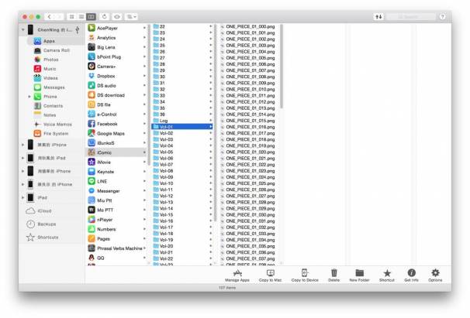
Task: Click the refresh toolbar button
Action: 104,17
